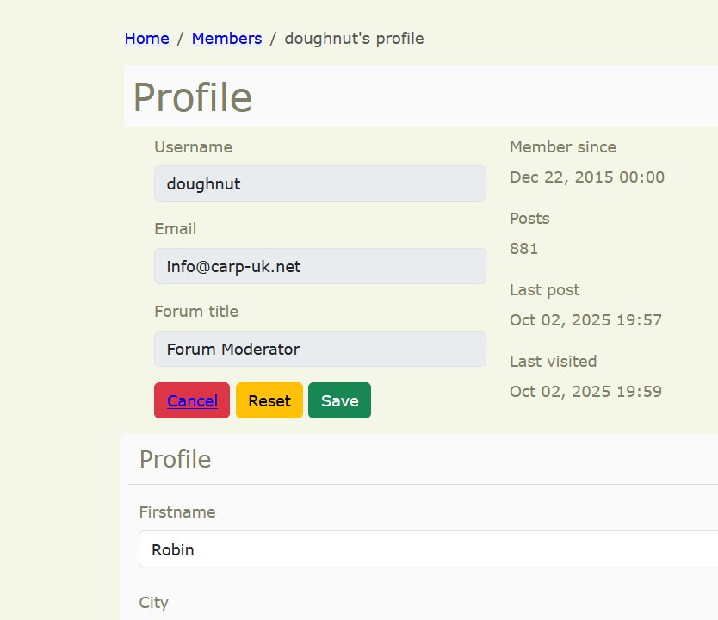Click the Last visited timestamp
This screenshot has height=620, width=718.
coord(585,392)
